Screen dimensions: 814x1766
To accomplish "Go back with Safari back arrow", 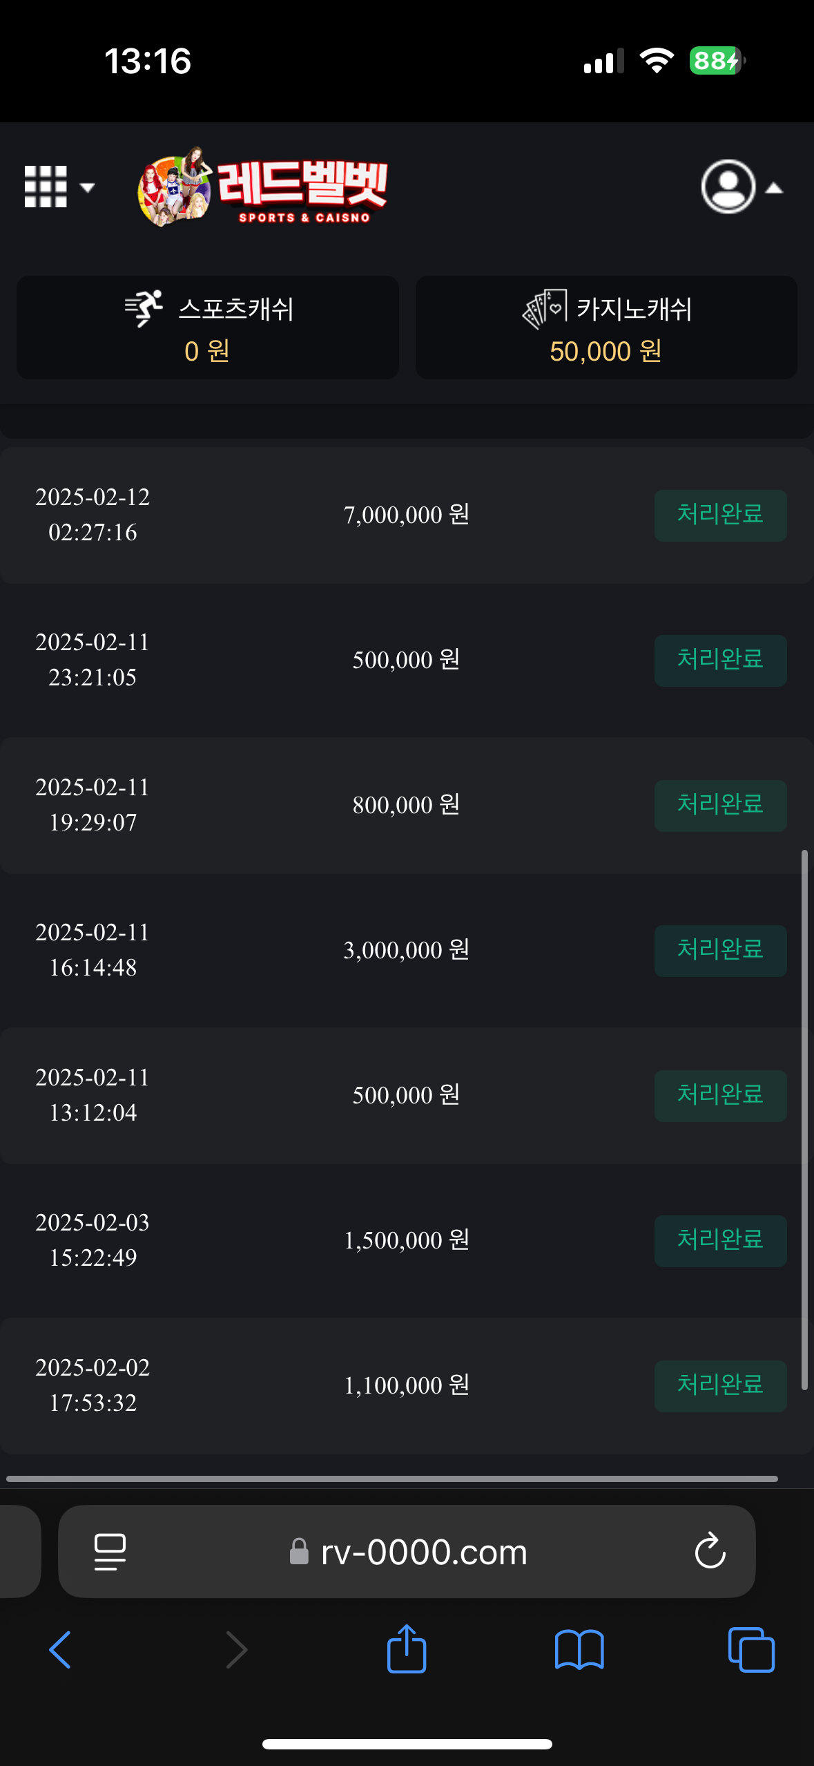I will [x=60, y=1650].
